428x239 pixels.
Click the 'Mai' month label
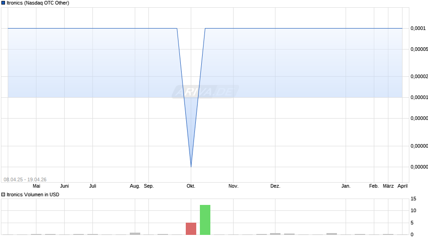point(36,186)
